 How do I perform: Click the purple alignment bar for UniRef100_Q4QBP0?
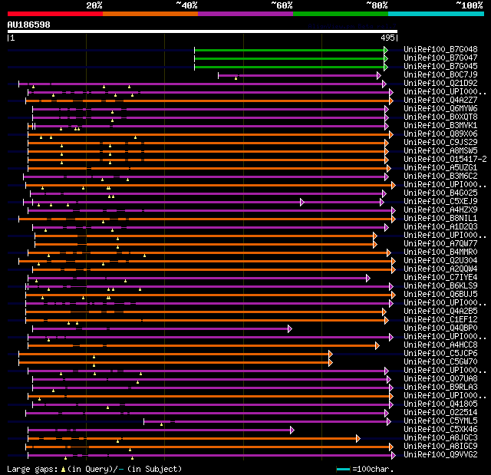point(160,328)
